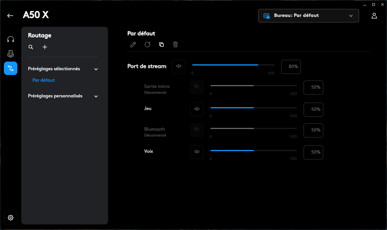Adjust the Port de stream volume slider

(233, 65)
